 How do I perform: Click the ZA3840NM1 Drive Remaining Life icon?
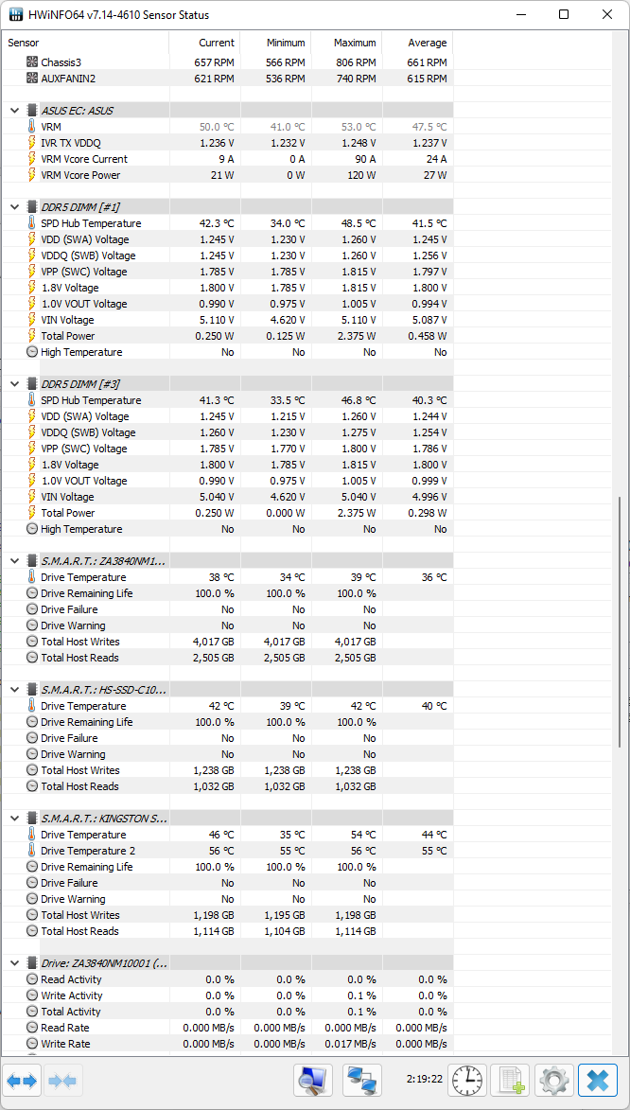(32, 593)
